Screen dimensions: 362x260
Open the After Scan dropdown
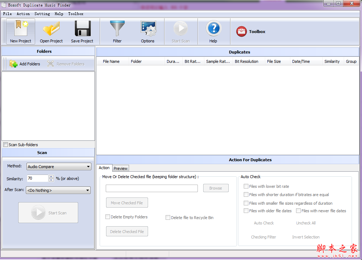[x=87, y=190]
